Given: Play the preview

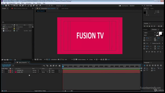Looking at the screenshot, I should [150, 26].
